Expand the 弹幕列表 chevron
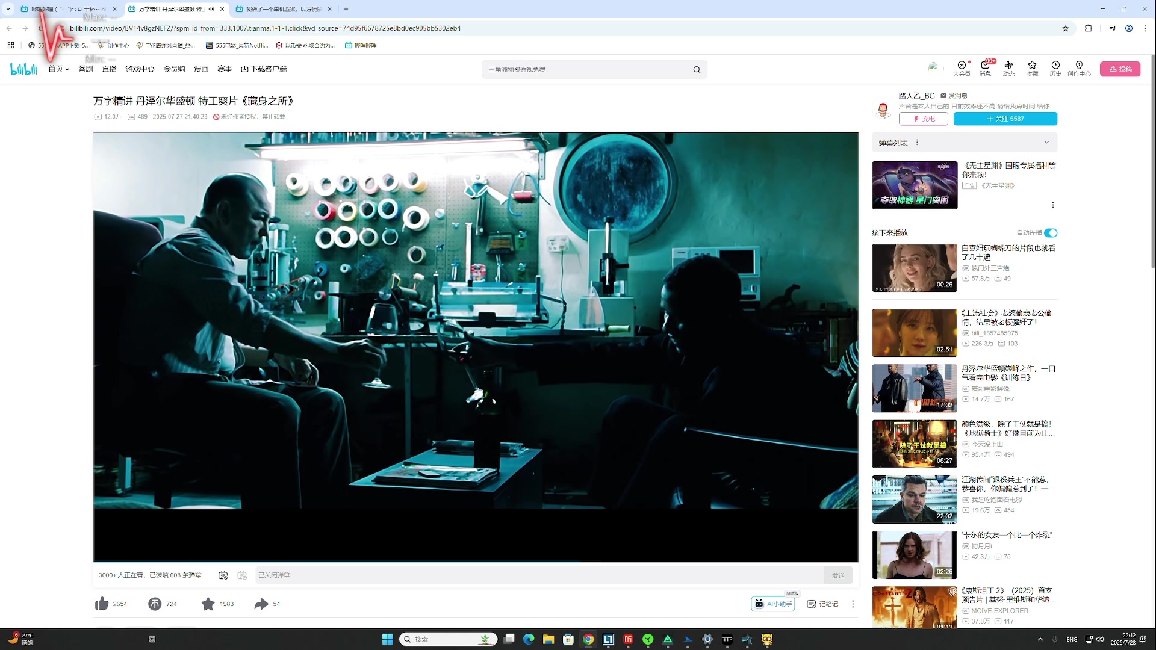 click(1046, 143)
